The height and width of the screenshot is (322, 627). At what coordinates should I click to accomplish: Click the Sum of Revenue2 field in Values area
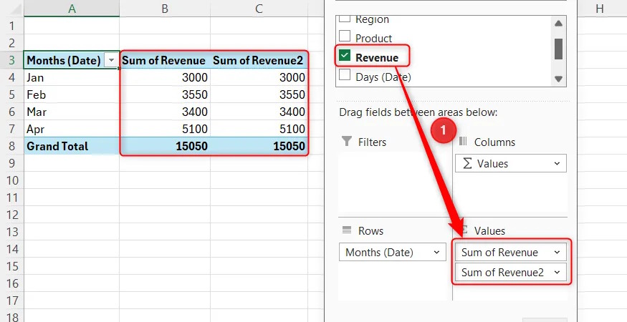(x=511, y=272)
